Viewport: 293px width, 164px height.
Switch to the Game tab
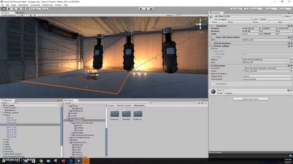pos(20,13)
